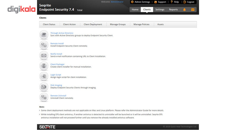The width and height of the screenshot is (237, 130).
Task: Click the Through Active Directory round icon
Action: point(44,35)
